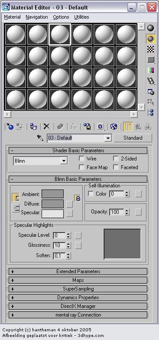Click the Diffuse color swatch
Screen dimensions: 159x340
53,204
